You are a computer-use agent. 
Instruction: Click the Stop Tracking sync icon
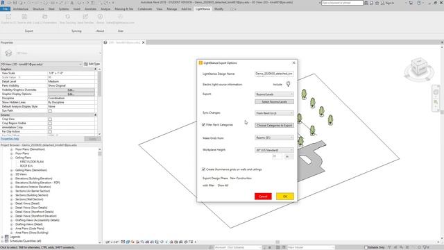point(67,17)
